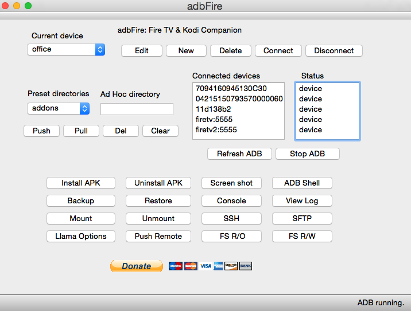Image resolution: width=411 pixels, height=311 pixels.
Task: Click the Restore button
Action: click(158, 201)
